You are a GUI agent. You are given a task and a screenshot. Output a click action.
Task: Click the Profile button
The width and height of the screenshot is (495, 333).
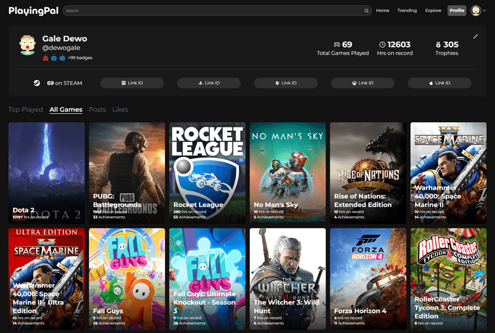457,10
